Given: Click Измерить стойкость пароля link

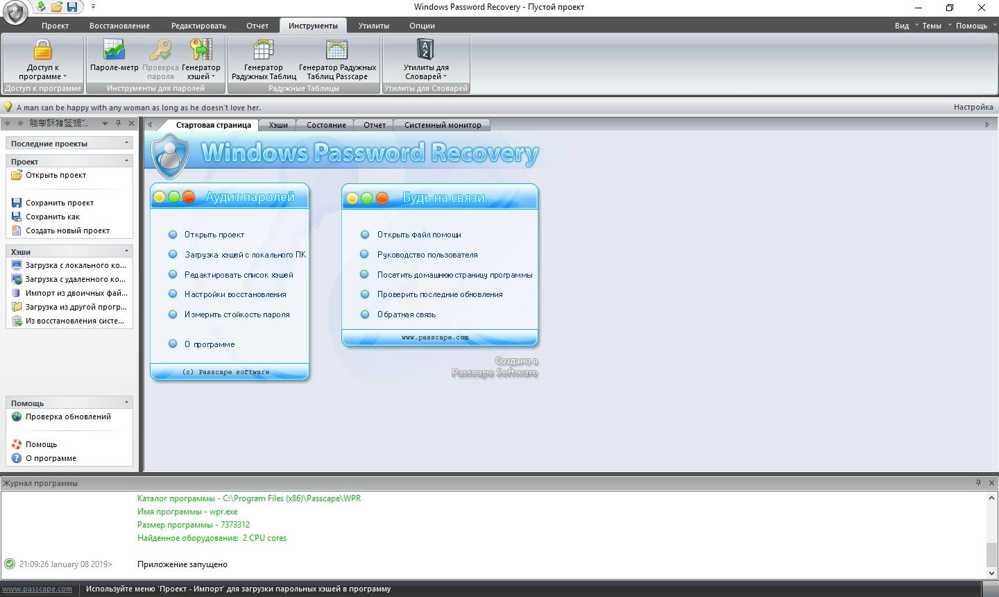Looking at the screenshot, I should [237, 314].
